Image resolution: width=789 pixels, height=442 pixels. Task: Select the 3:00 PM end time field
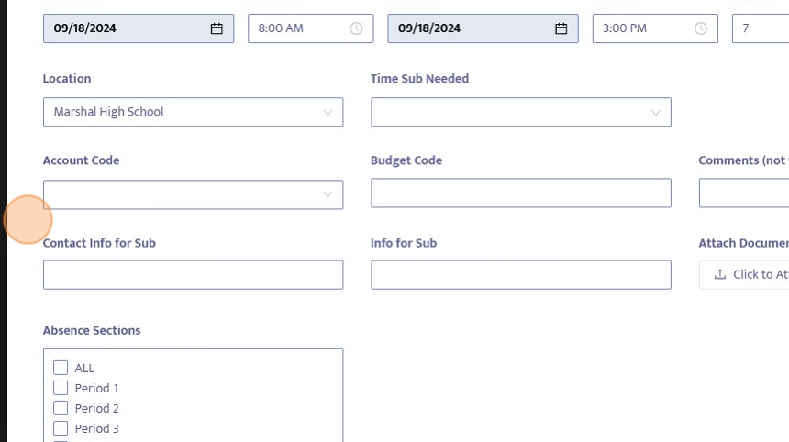pyautogui.click(x=642, y=28)
